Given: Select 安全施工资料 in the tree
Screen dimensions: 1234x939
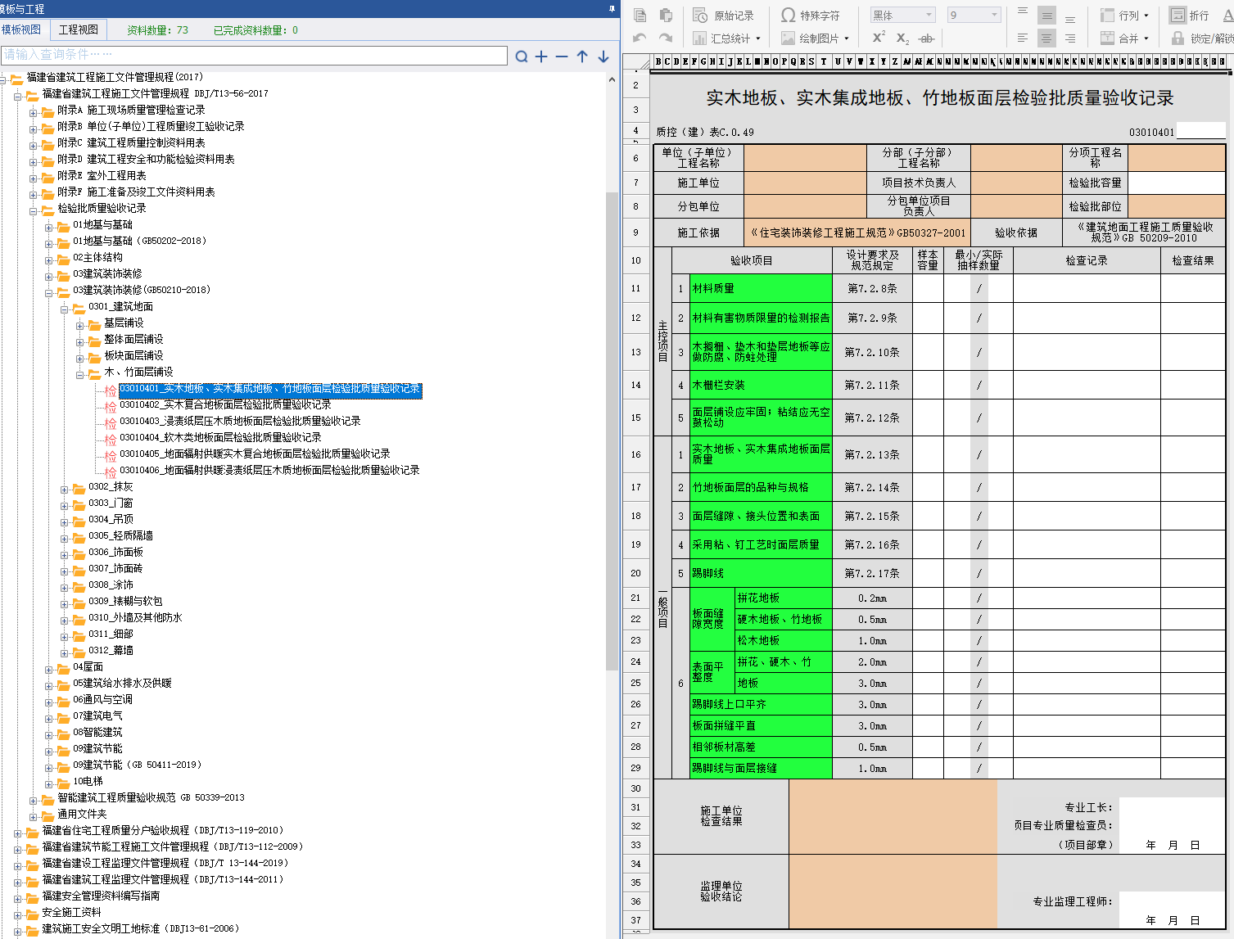Looking at the screenshot, I should [x=71, y=912].
